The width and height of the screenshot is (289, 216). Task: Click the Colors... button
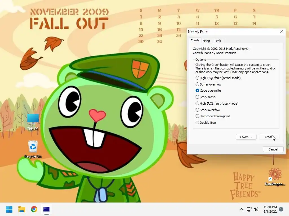click(x=246, y=137)
